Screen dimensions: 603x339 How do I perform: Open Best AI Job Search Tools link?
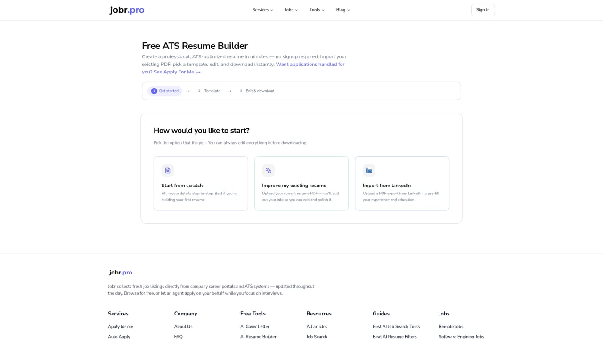click(396, 326)
